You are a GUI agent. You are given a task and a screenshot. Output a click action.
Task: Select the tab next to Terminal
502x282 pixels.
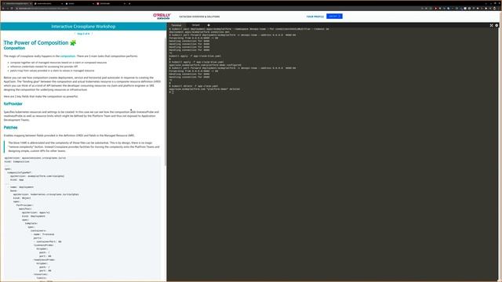(195, 25)
